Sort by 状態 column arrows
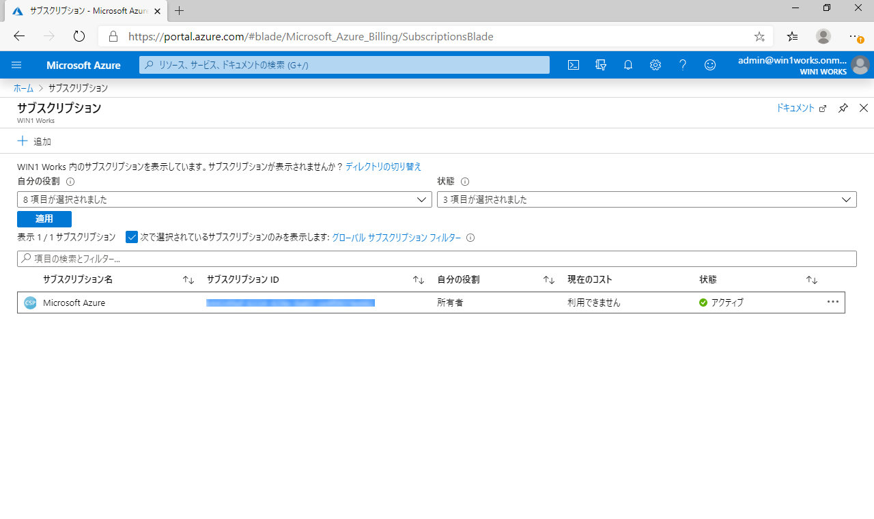This screenshot has height=519, width=874. pos(812,280)
